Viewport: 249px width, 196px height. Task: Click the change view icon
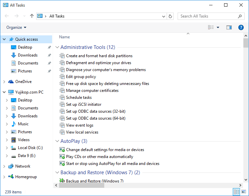(211, 27)
